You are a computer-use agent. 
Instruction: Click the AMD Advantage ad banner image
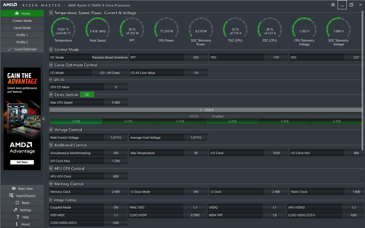point(22,119)
